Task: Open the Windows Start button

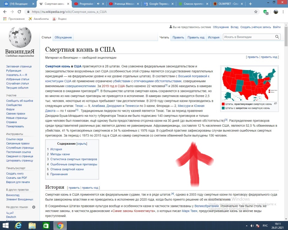Action: pyautogui.click(x=5, y=226)
